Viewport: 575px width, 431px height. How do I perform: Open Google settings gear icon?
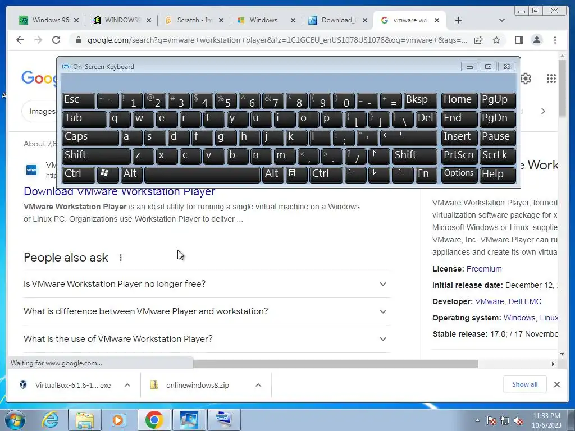click(526, 79)
